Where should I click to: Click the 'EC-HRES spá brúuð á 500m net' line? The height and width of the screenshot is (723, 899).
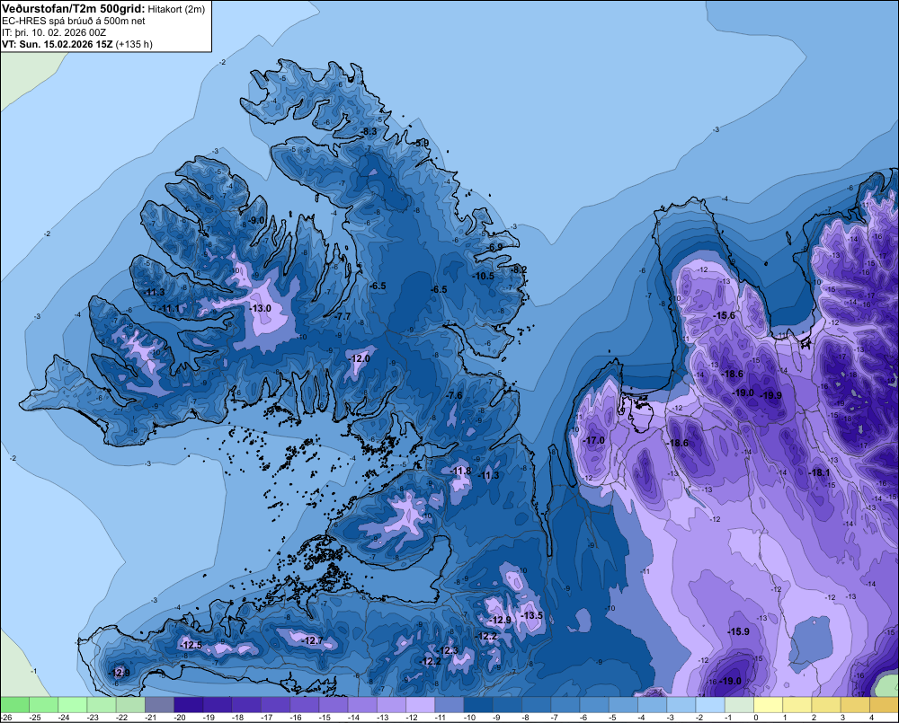point(74,22)
